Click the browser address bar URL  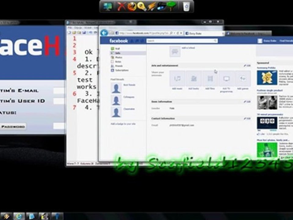click(143, 33)
